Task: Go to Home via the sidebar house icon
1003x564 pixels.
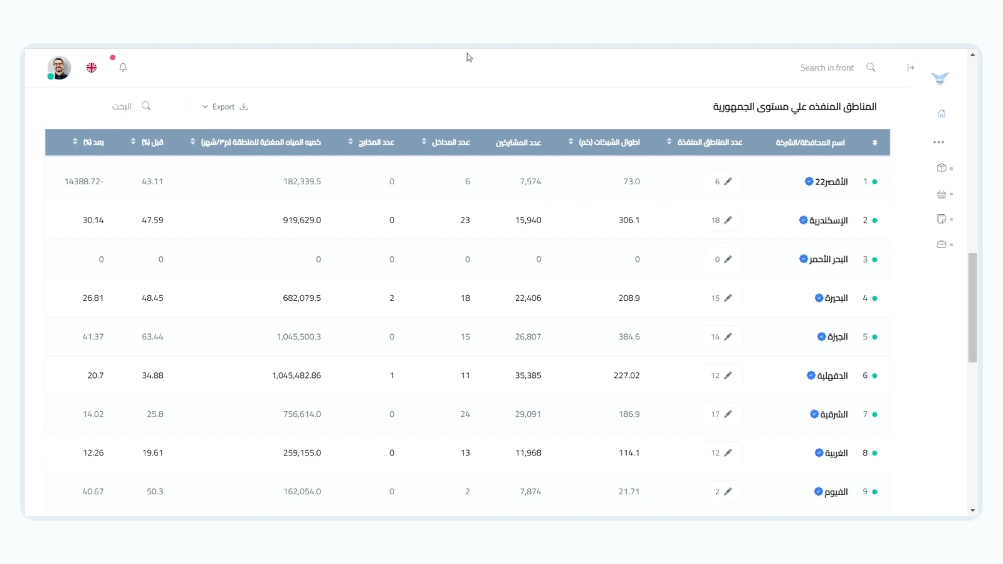Action: click(x=942, y=113)
